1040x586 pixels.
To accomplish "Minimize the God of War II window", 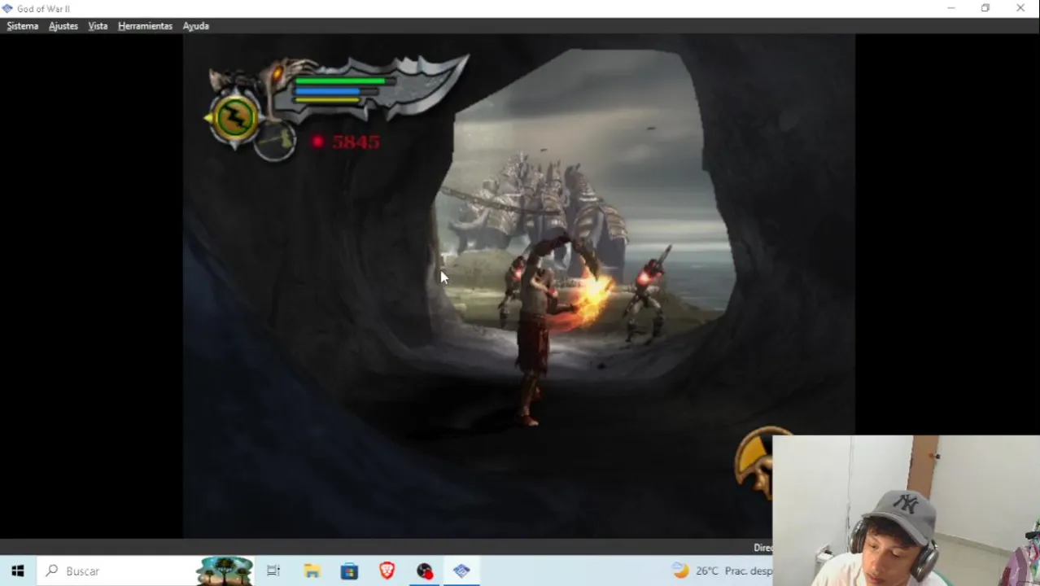I will tap(950, 8).
